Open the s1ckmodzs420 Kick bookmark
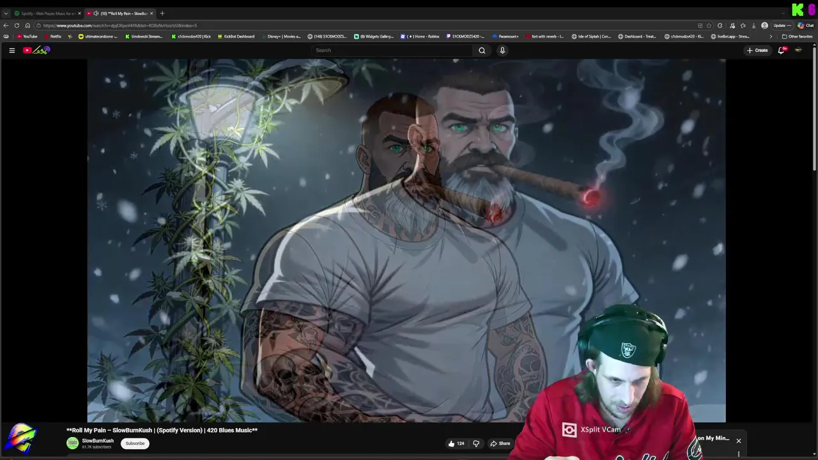The width and height of the screenshot is (818, 460). (191, 36)
